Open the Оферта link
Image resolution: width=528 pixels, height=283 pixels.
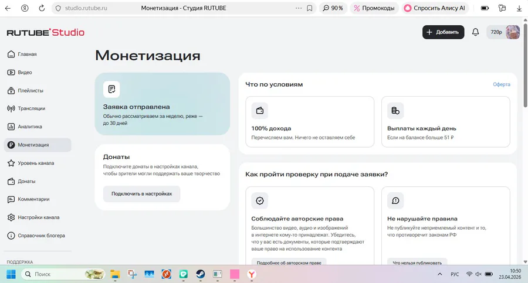tap(502, 84)
